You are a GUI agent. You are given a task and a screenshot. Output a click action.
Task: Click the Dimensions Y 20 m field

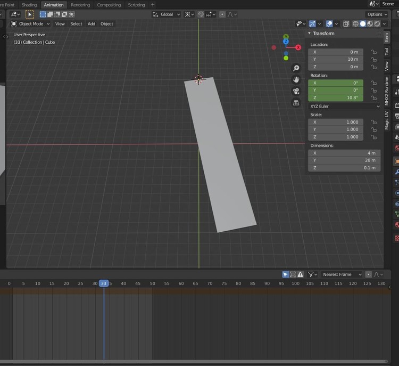point(344,160)
